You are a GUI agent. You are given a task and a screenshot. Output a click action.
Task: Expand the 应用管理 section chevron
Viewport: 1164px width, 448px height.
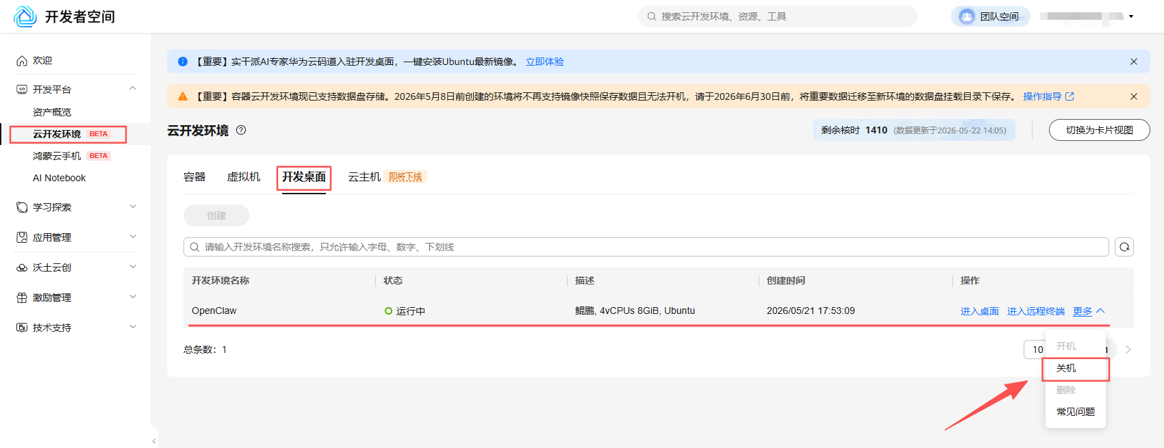(x=133, y=237)
